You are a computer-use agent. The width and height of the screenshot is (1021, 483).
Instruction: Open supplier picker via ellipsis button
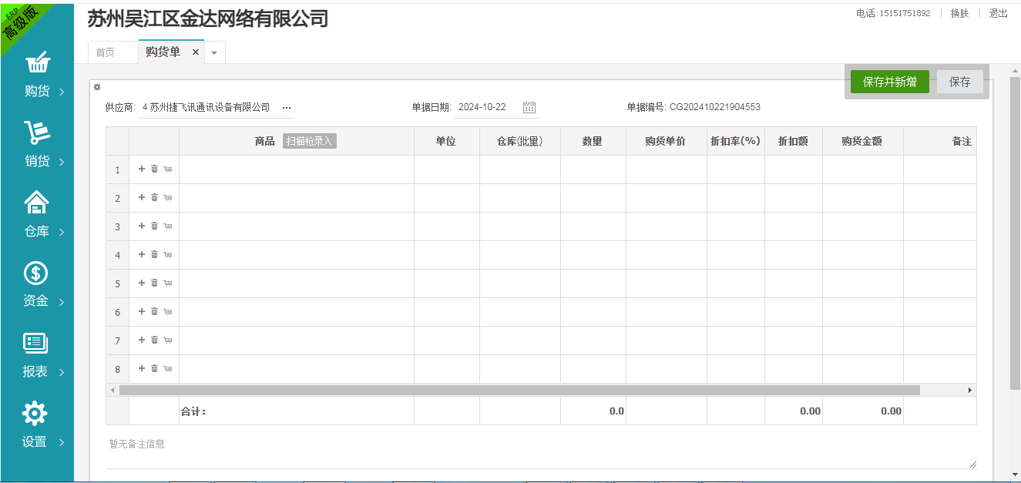tap(287, 108)
